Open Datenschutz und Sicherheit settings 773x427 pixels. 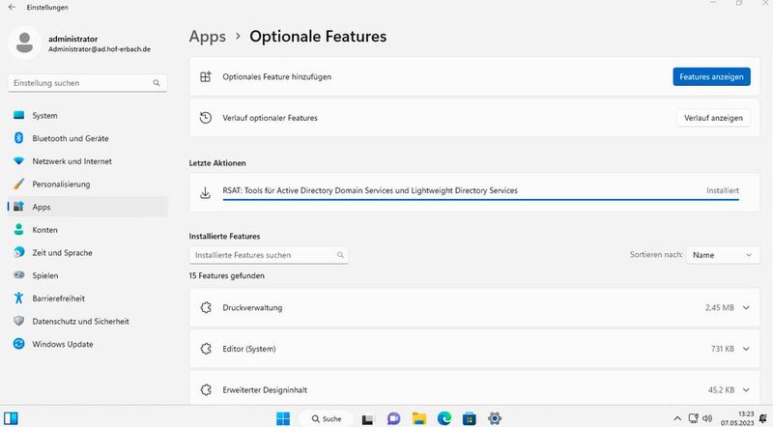coord(87,321)
